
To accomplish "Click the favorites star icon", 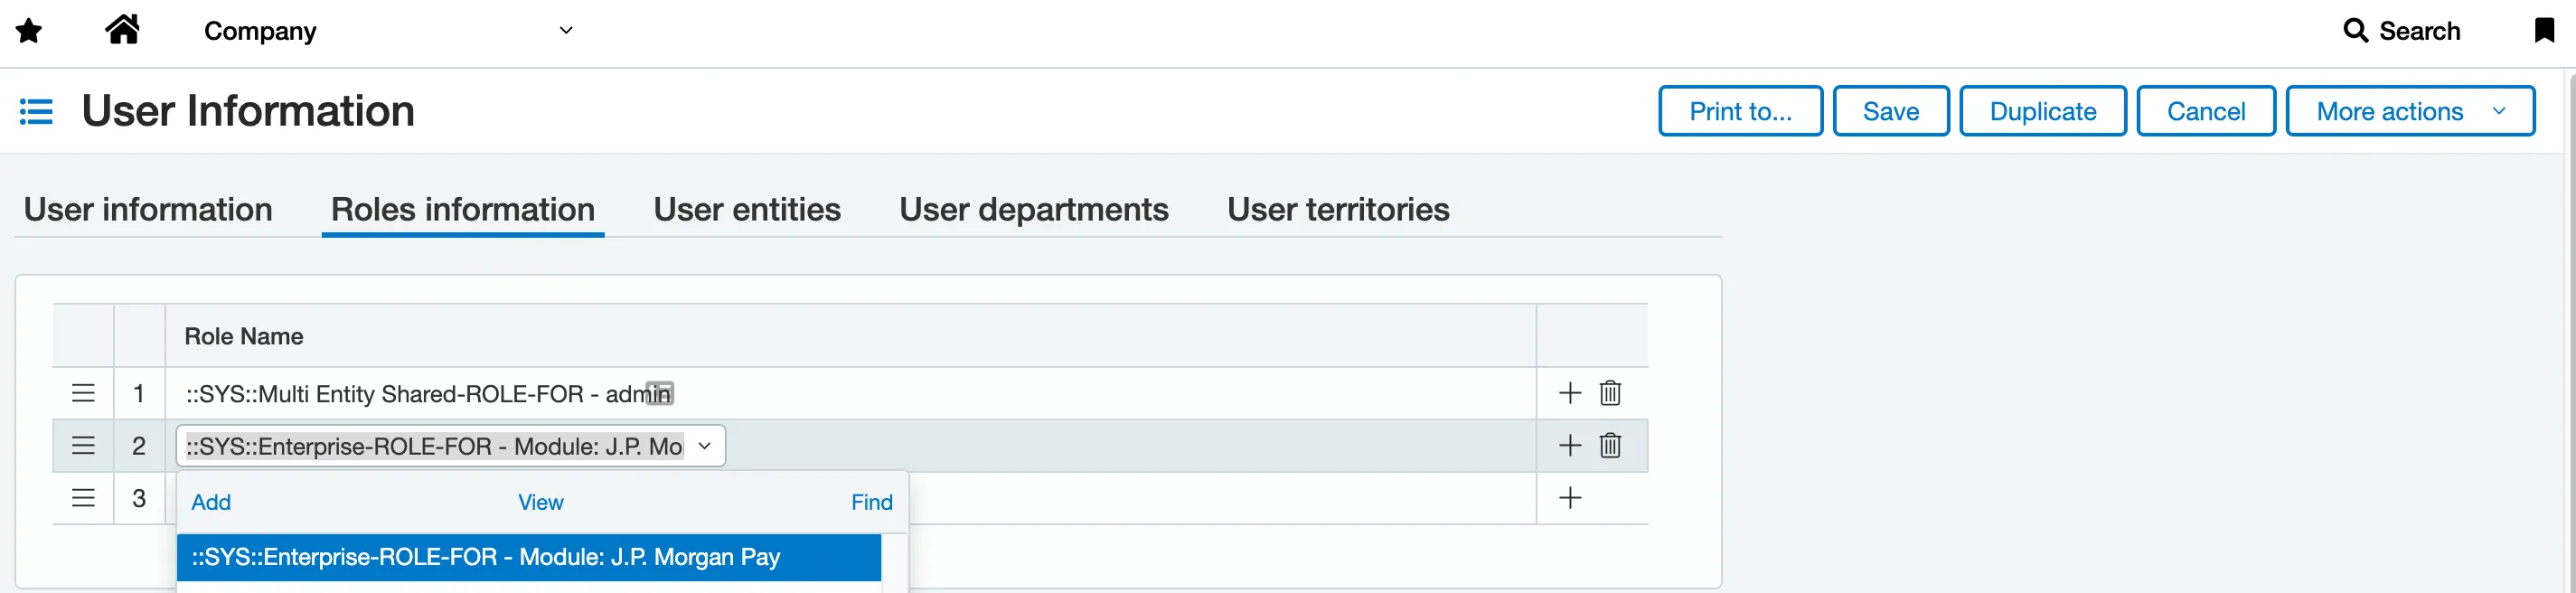I will point(29,31).
